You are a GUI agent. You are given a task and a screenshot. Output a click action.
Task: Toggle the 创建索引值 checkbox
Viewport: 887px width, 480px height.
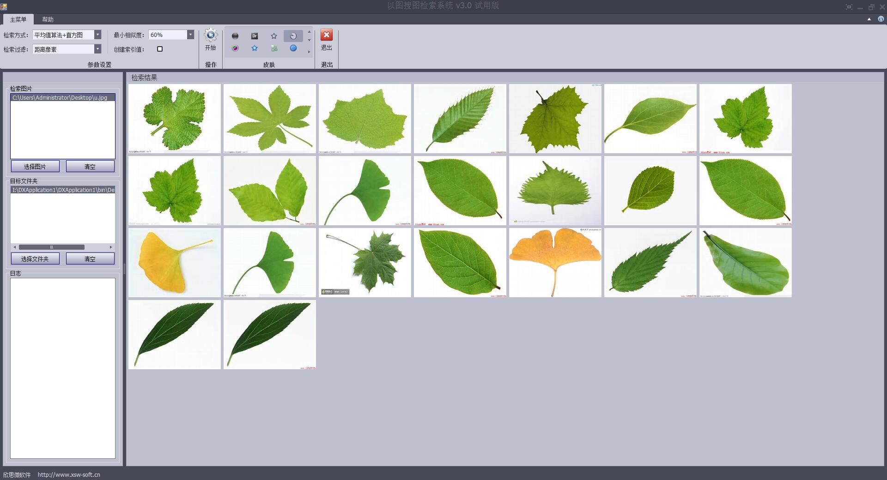click(x=160, y=49)
